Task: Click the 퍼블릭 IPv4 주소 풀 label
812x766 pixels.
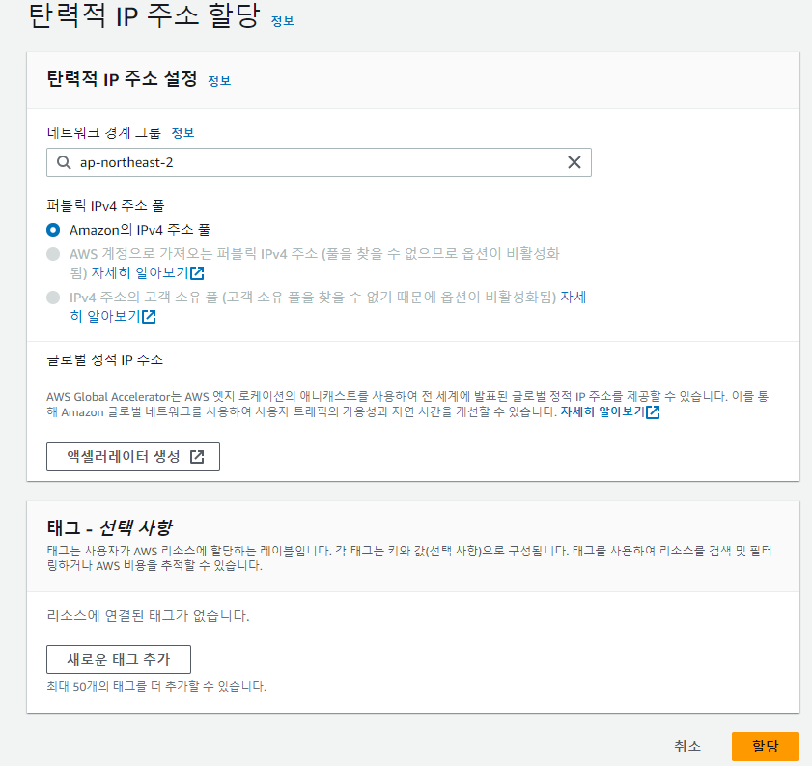Action: click(x=105, y=206)
